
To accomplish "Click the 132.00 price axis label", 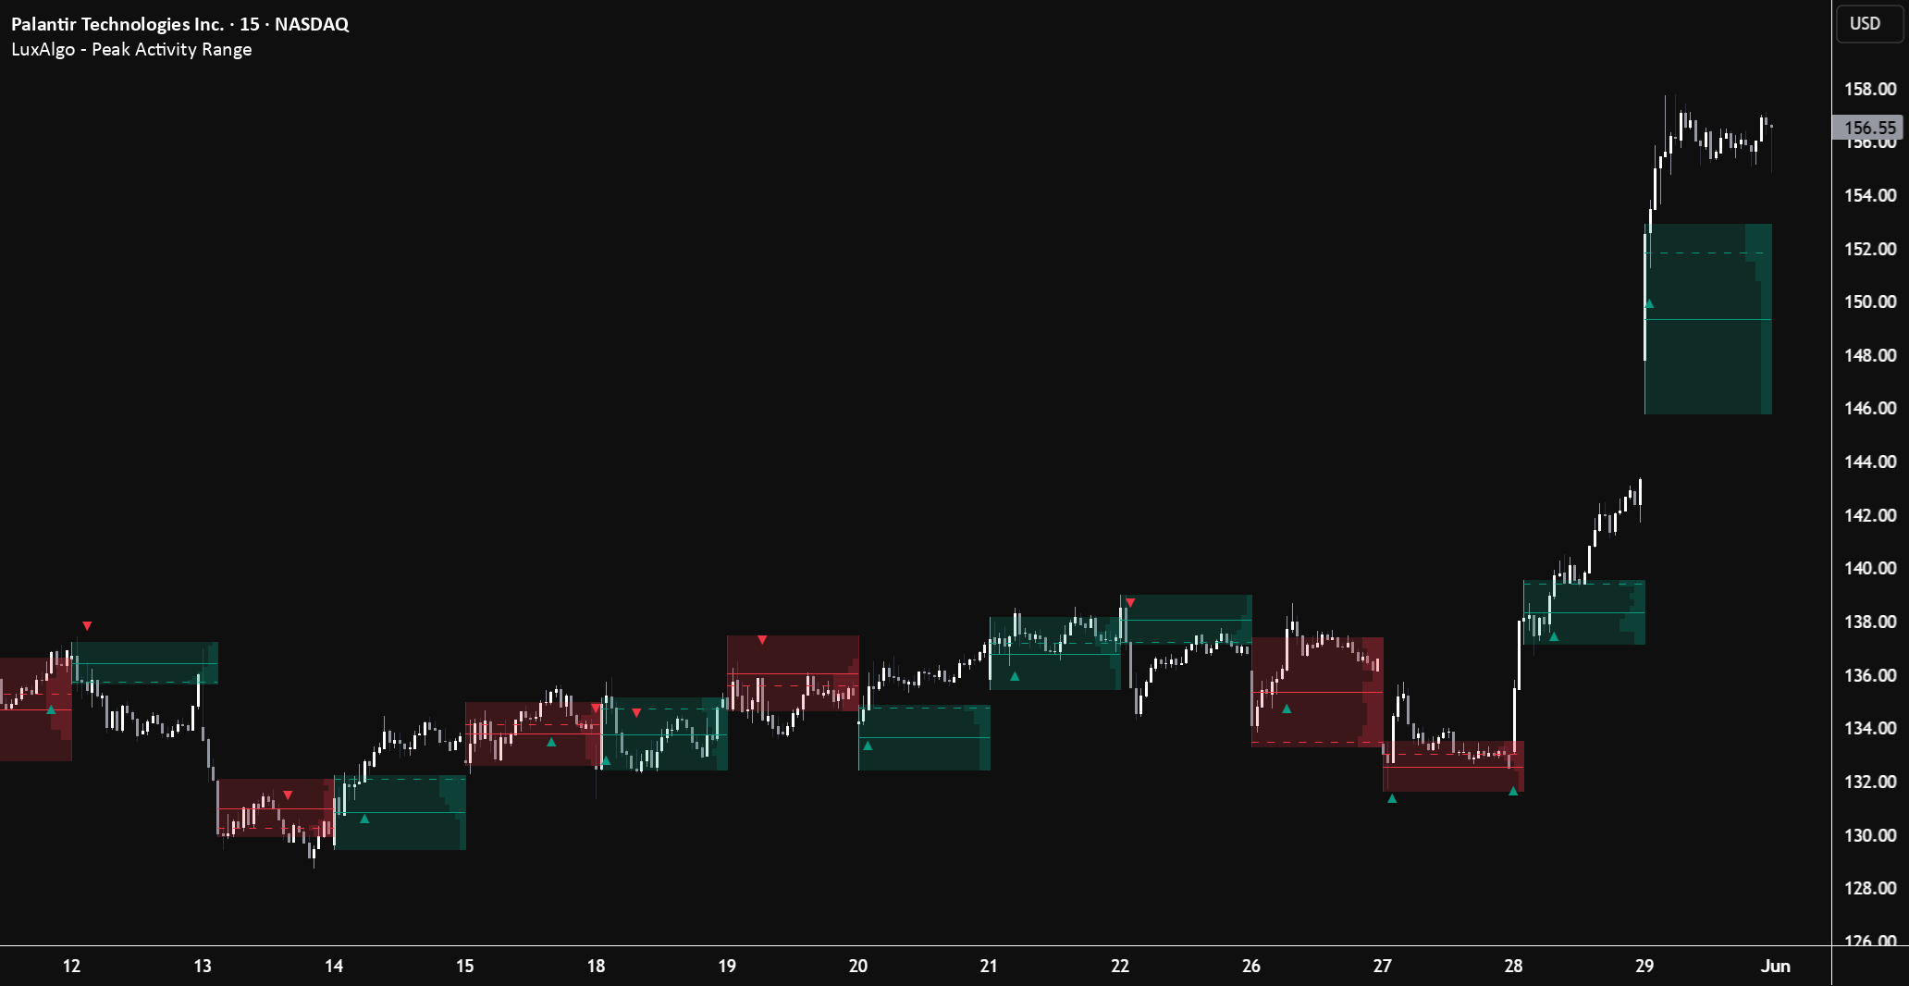I will [1870, 782].
